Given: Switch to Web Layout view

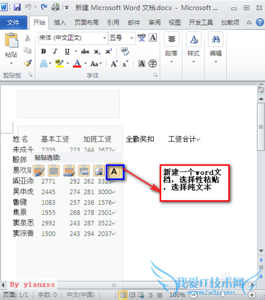Looking at the screenshot, I should pos(141,295).
